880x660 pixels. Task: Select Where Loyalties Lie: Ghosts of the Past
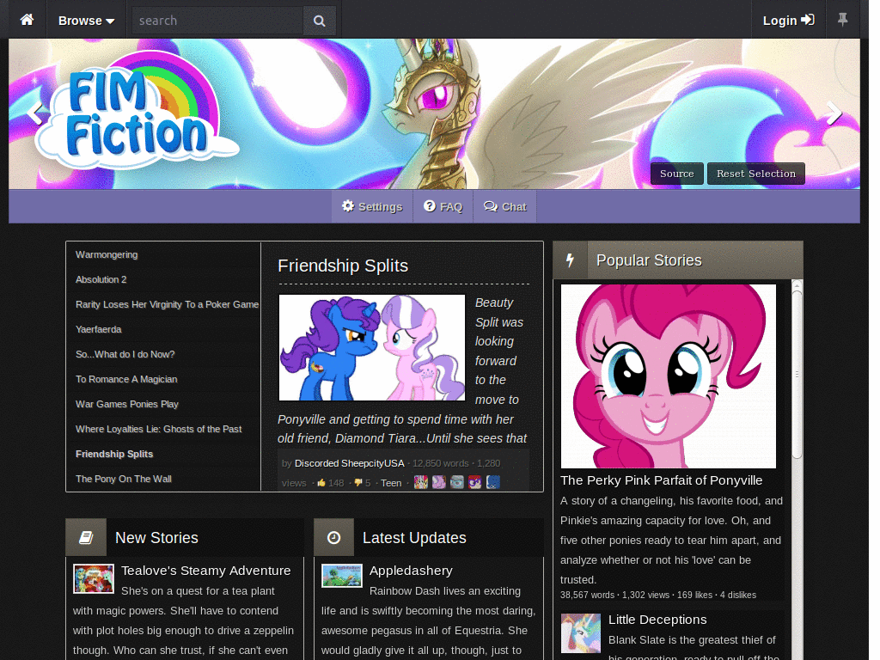click(159, 429)
